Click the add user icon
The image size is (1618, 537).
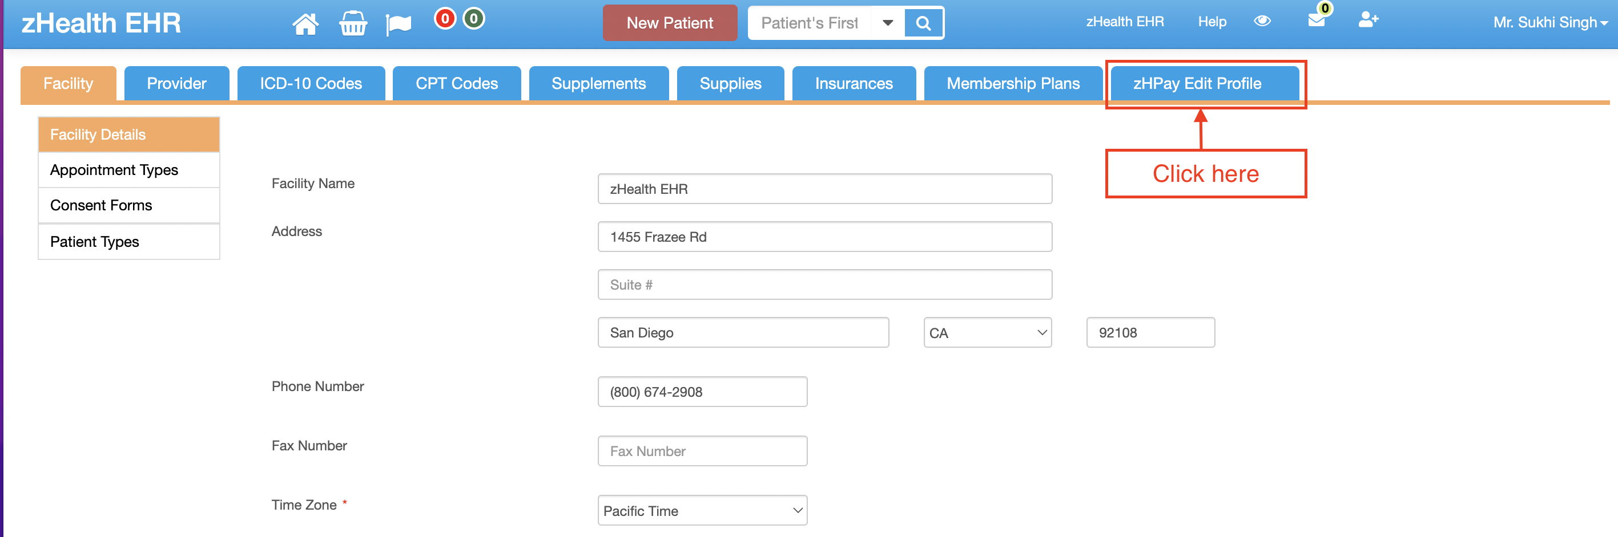pos(1368,20)
